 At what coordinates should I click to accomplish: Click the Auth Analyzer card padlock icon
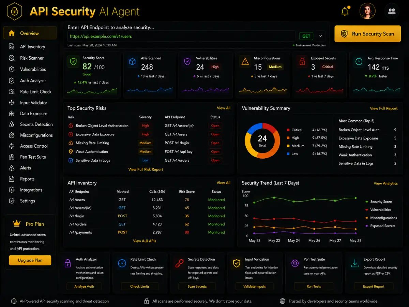67,263
